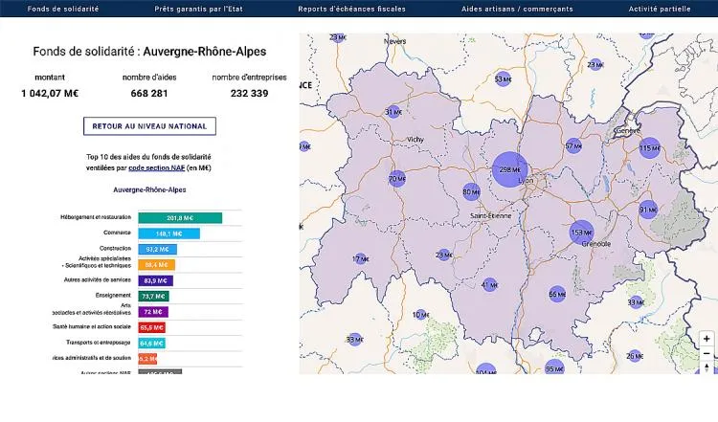The height and width of the screenshot is (422, 718).
Task: Go to the Aides artisans / commerçants tab
Action: coord(517,9)
